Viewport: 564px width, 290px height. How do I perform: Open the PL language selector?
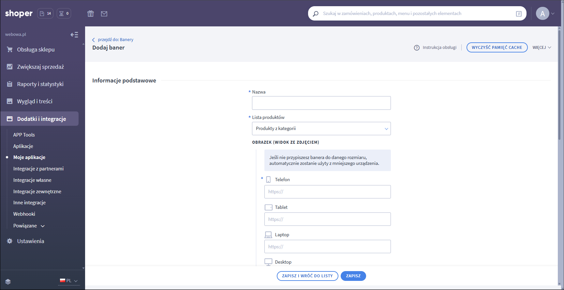point(69,281)
